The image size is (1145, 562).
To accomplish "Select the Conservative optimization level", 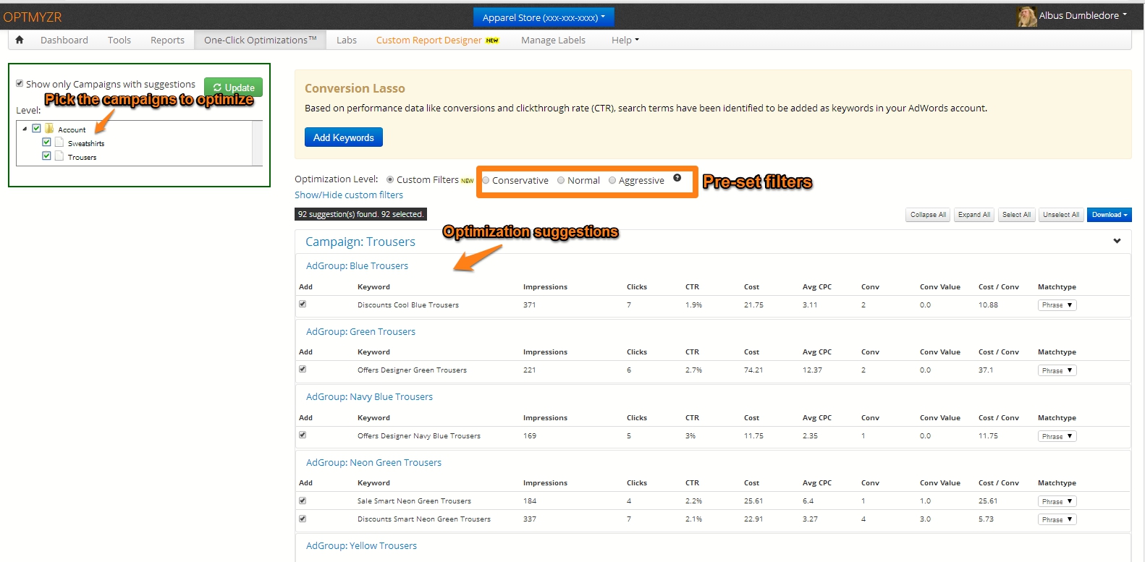I will [486, 181].
